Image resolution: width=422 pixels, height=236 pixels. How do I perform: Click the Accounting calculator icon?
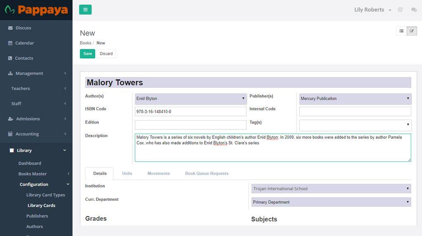(x=10, y=134)
